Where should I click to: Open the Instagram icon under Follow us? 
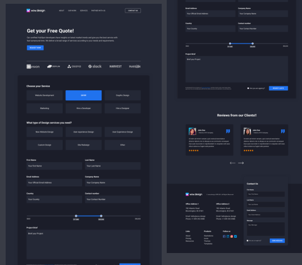click(232, 237)
